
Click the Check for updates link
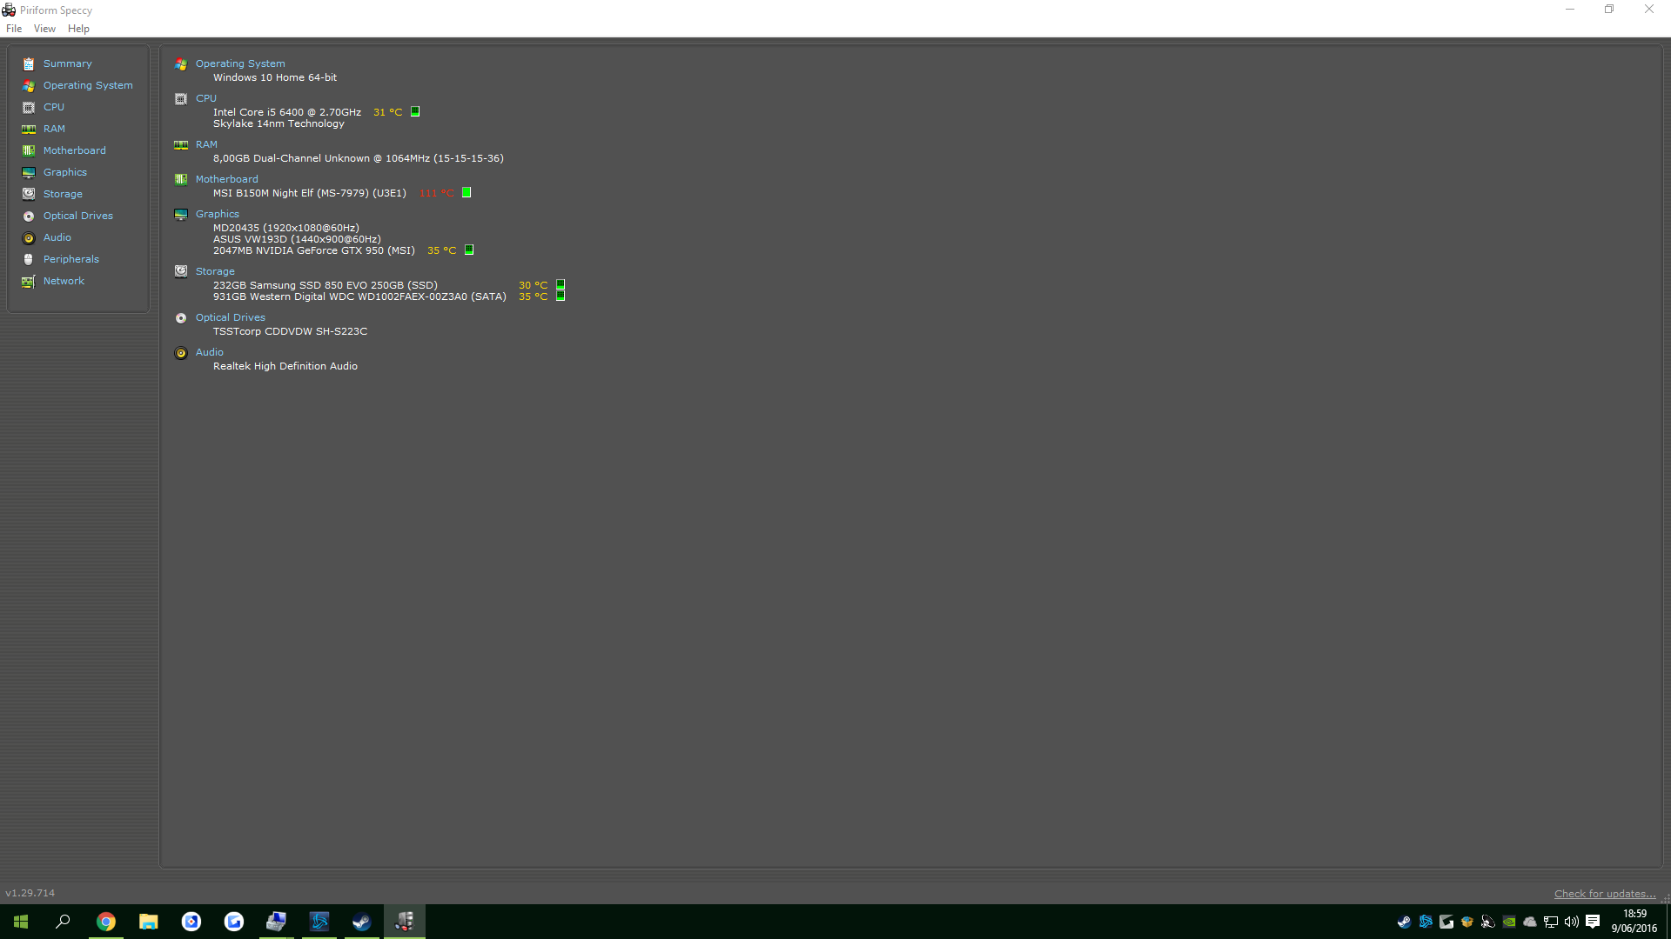click(1604, 893)
